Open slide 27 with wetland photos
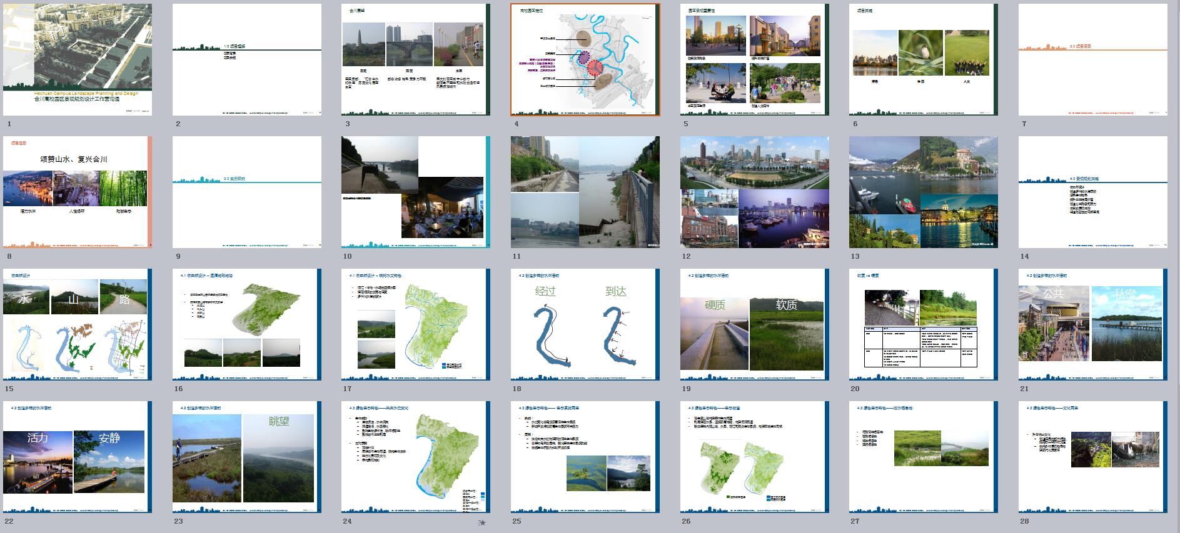 point(924,457)
